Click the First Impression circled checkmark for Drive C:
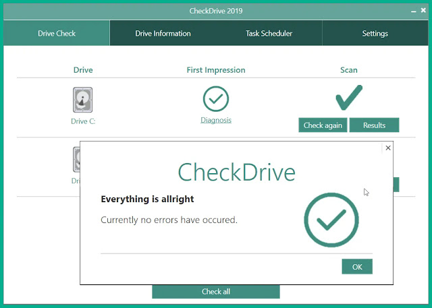Screen dimensions: 432x308 click(216, 98)
